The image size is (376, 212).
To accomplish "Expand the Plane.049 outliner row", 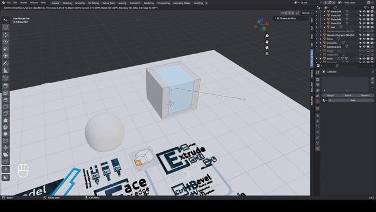I will pos(324,19).
